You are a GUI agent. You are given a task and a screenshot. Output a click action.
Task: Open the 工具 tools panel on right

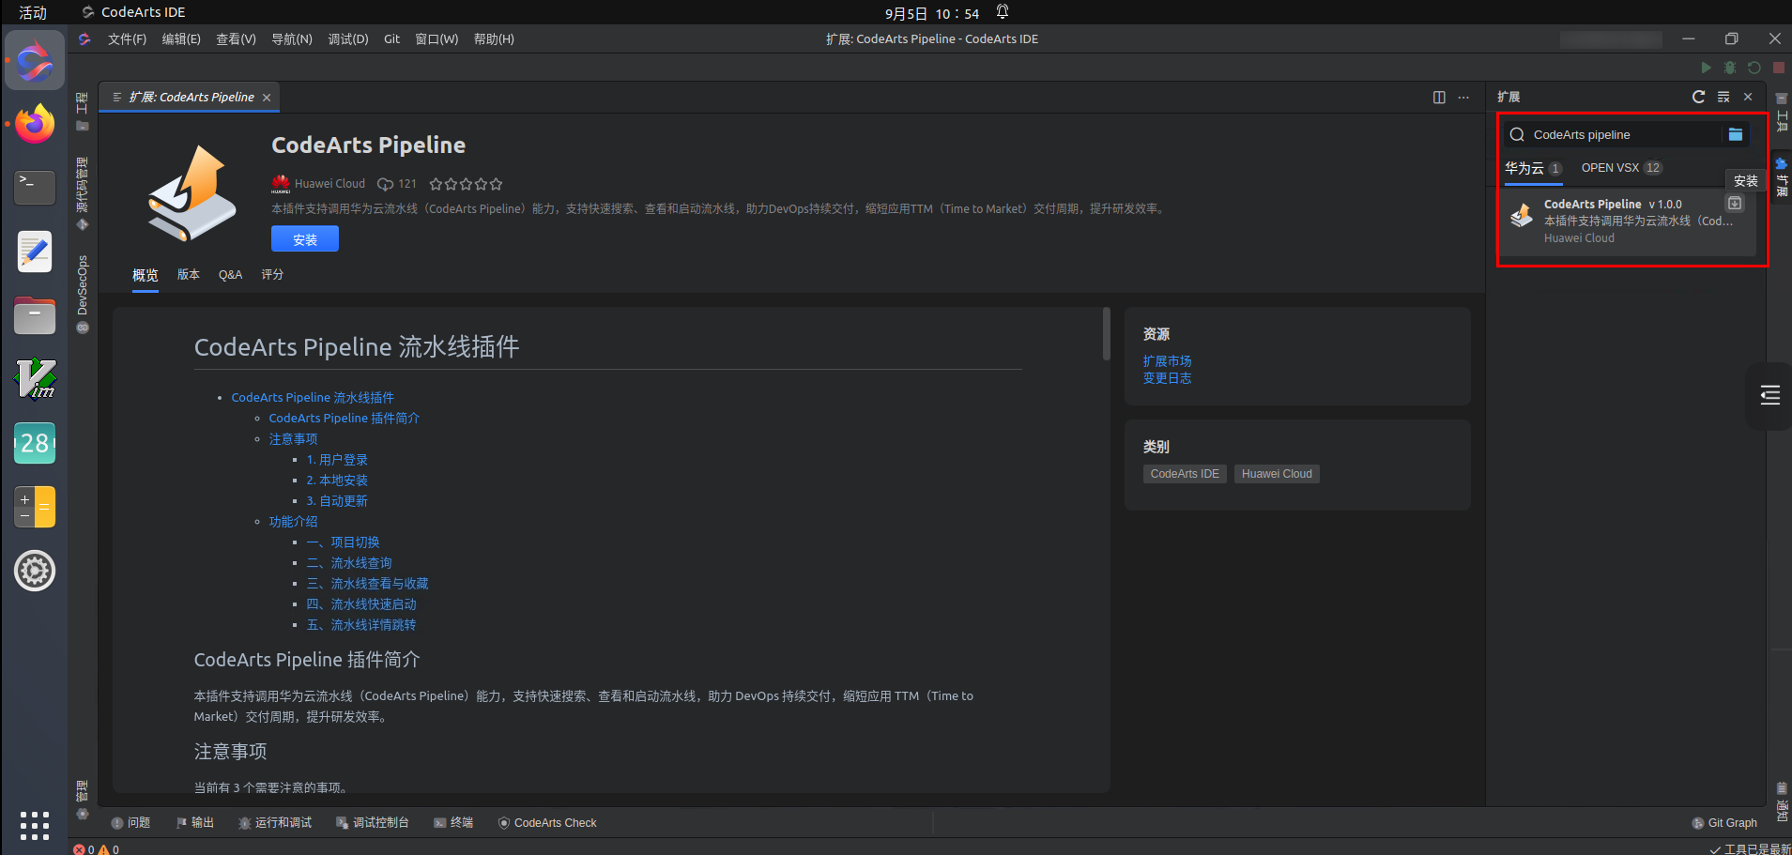click(x=1782, y=112)
